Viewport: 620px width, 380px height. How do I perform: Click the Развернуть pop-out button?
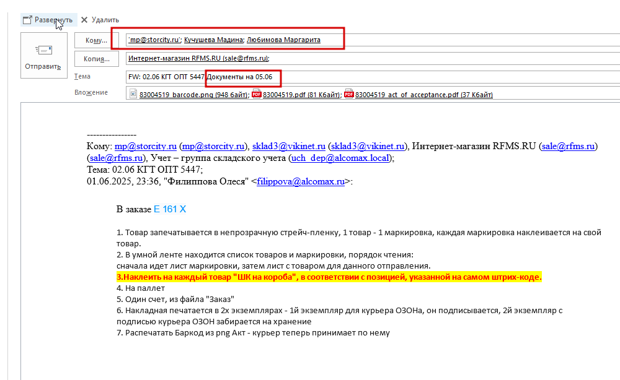(48, 20)
